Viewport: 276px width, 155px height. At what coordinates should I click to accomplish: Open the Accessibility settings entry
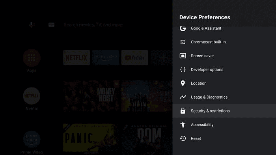(x=224, y=125)
